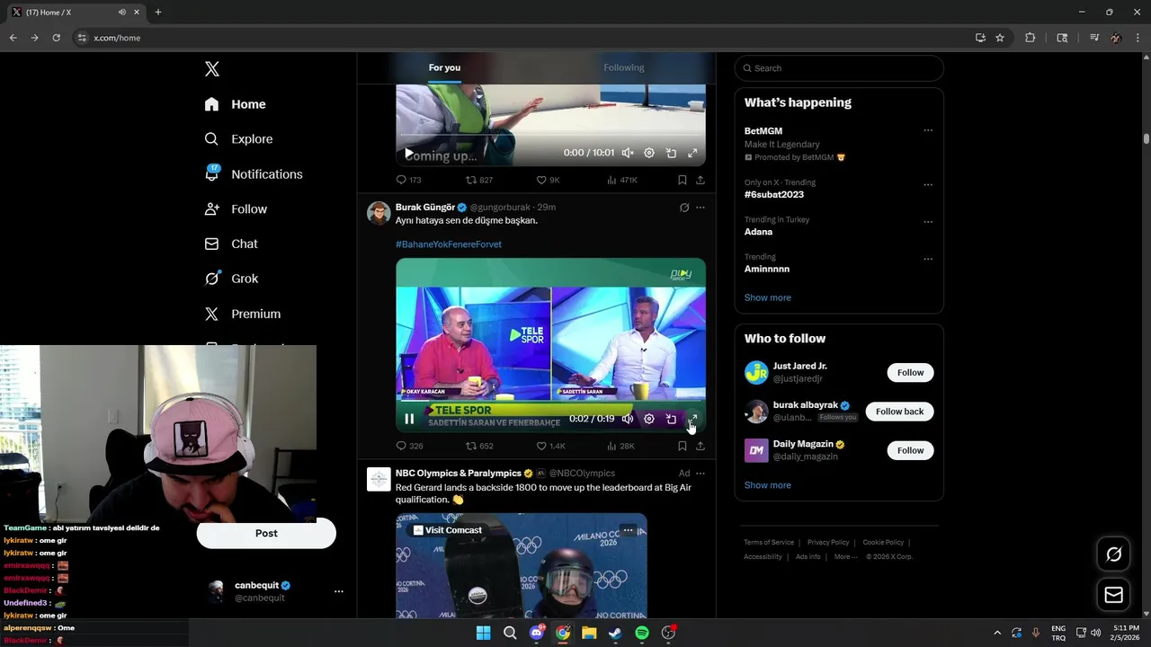Open Burak Güngör's profile avatar
Viewport: 1151px width, 647px height.
(379, 213)
